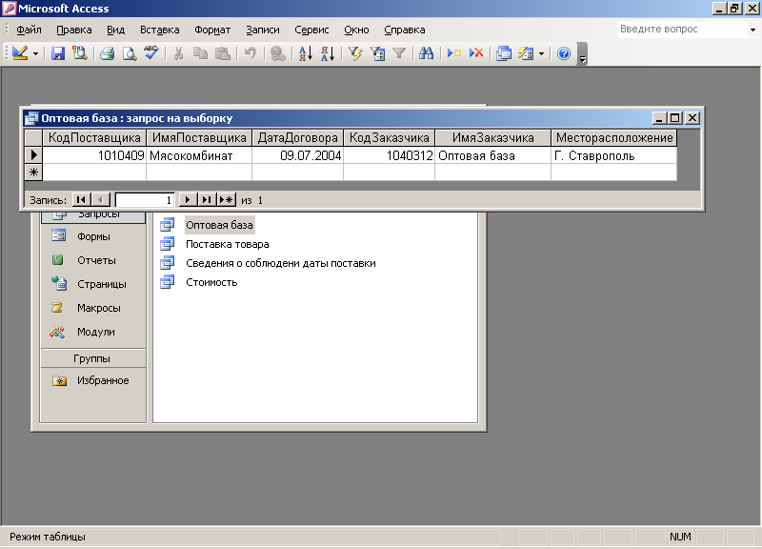Click the New Record toolbar icon

[x=454, y=53]
